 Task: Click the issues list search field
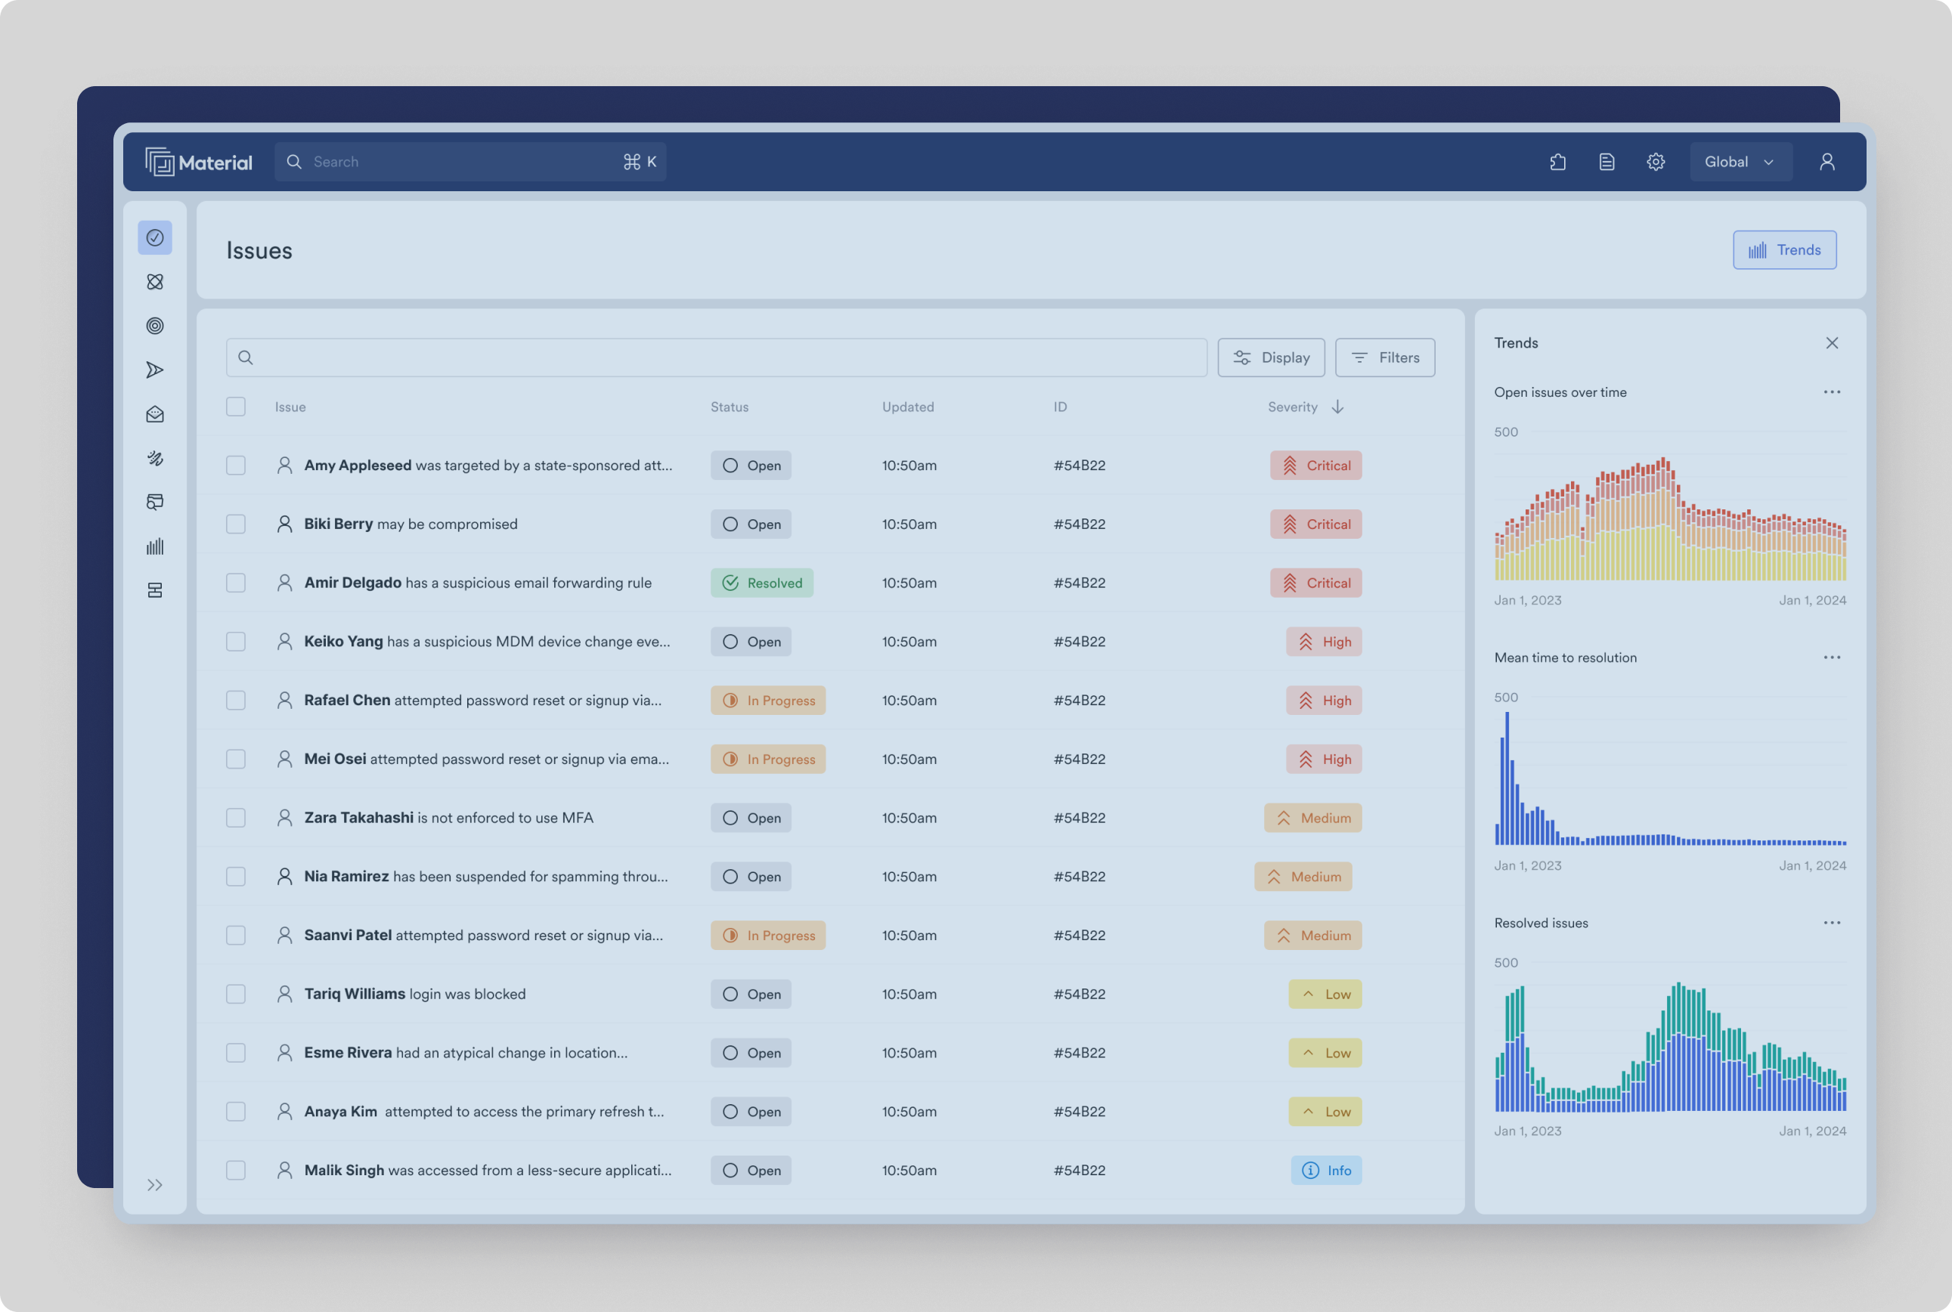coord(716,357)
